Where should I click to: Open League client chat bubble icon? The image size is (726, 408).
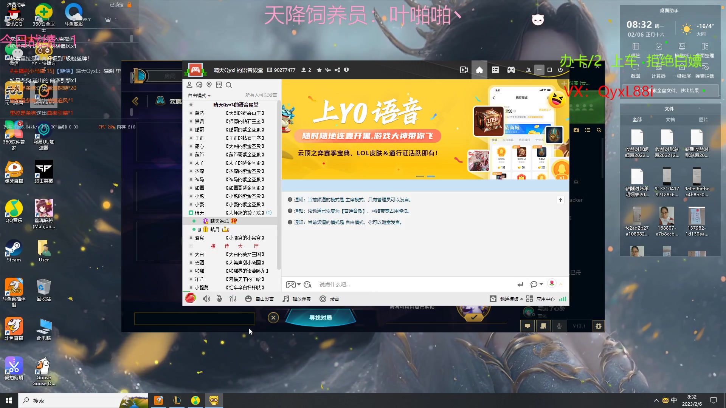(527, 326)
